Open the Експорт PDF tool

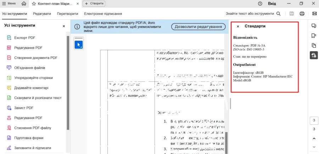pyautogui.click(x=24, y=38)
